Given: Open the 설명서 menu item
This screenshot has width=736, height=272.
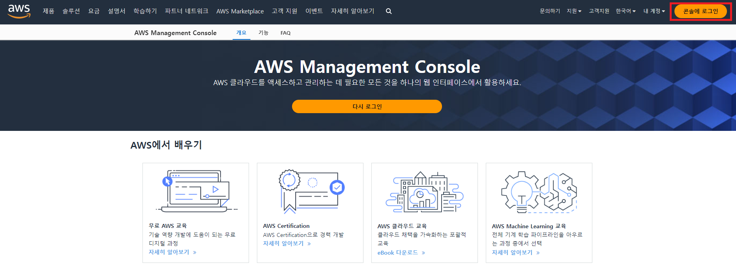Looking at the screenshot, I should click(116, 11).
